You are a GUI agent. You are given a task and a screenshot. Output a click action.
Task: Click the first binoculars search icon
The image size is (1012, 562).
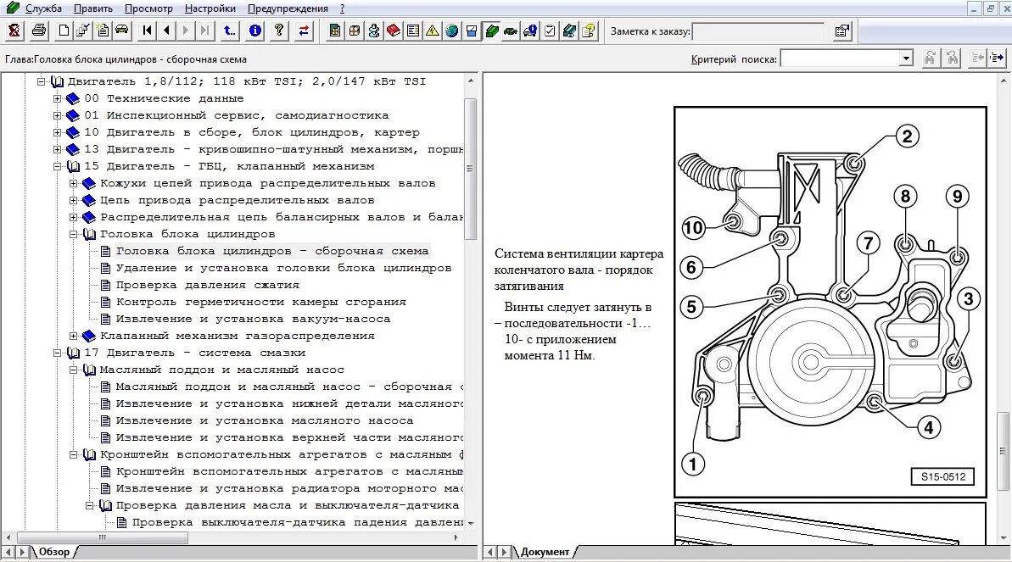[x=930, y=58]
